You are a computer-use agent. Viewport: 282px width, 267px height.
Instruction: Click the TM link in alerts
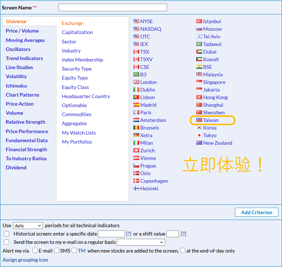(82, 251)
